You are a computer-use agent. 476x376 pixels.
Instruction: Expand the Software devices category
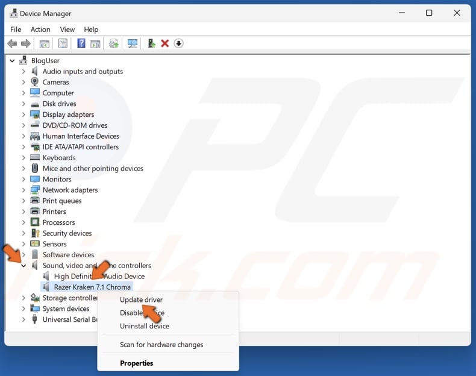(x=23, y=255)
